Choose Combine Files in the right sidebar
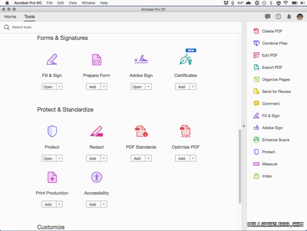The height and width of the screenshot is (231, 307). (270, 43)
